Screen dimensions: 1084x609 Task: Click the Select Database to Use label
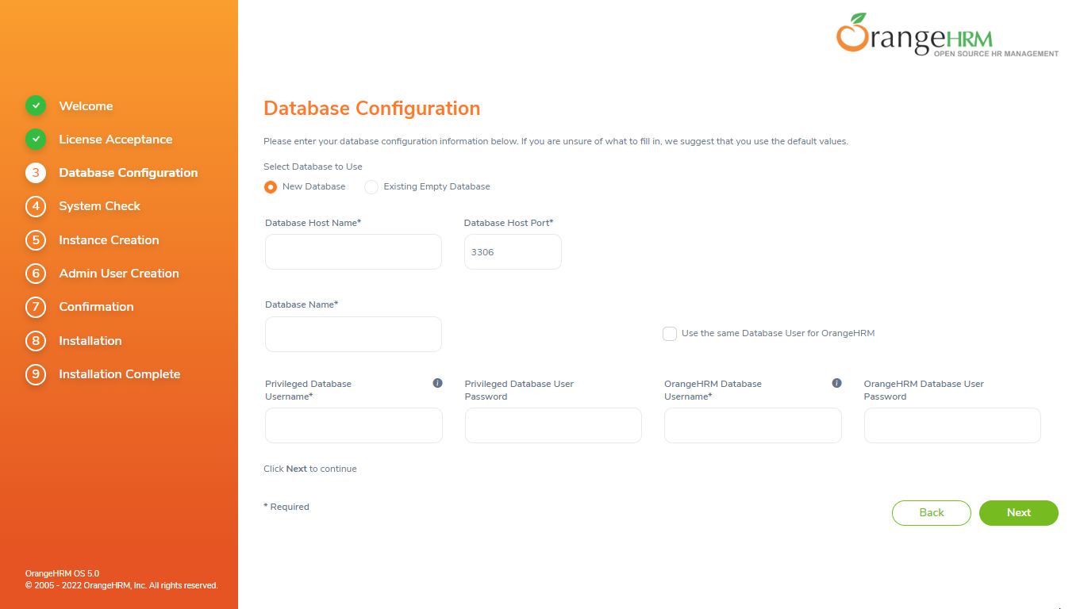point(313,167)
